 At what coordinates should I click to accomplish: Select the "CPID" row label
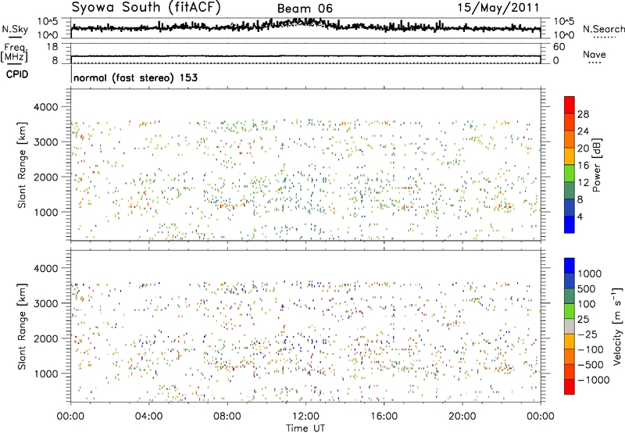[17, 74]
